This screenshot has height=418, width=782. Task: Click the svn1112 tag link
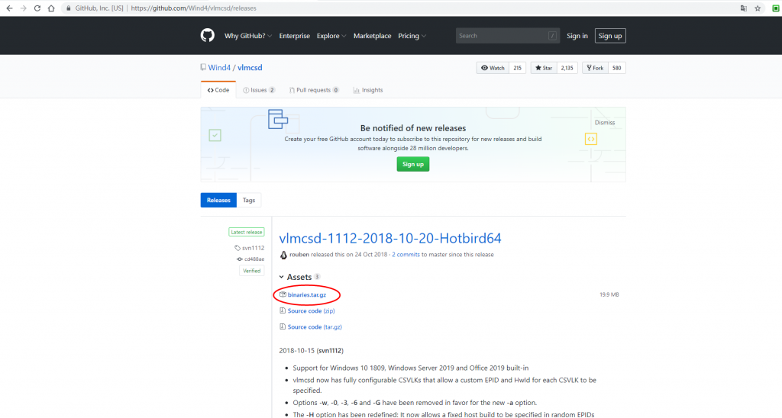pos(254,248)
